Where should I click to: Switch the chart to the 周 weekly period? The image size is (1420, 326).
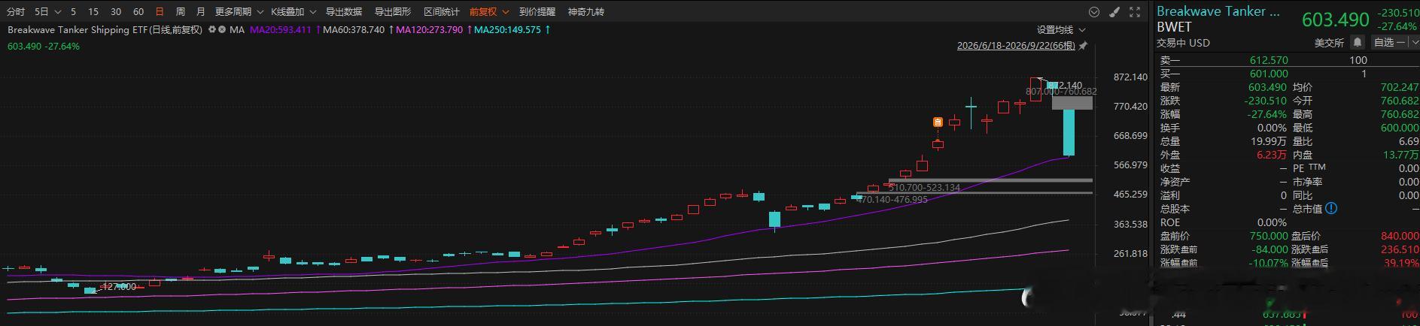pos(180,11)
